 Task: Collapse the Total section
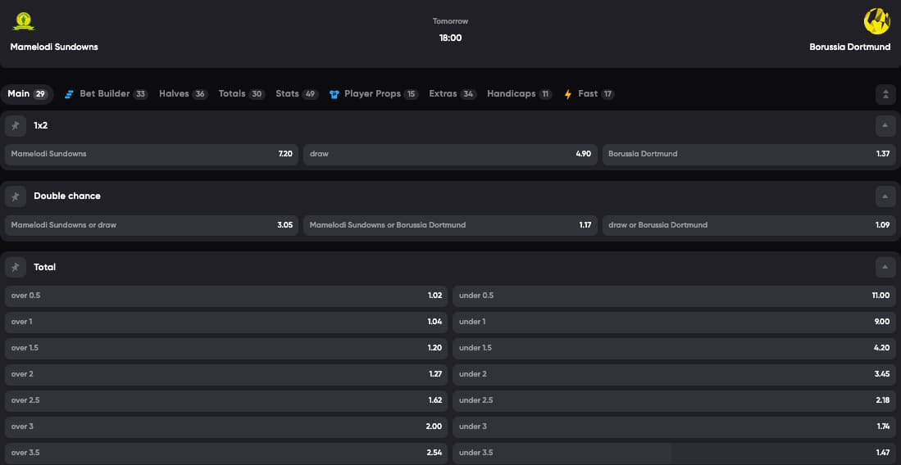[x=885, y=267]
